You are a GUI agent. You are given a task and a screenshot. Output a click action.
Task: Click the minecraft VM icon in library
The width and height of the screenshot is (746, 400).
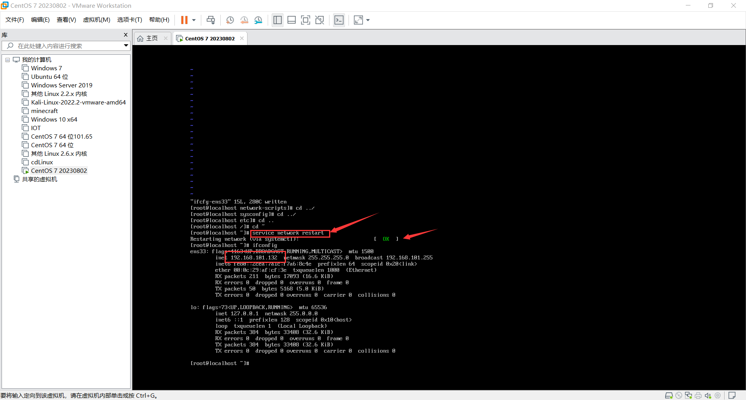click(x=25, y=111)
